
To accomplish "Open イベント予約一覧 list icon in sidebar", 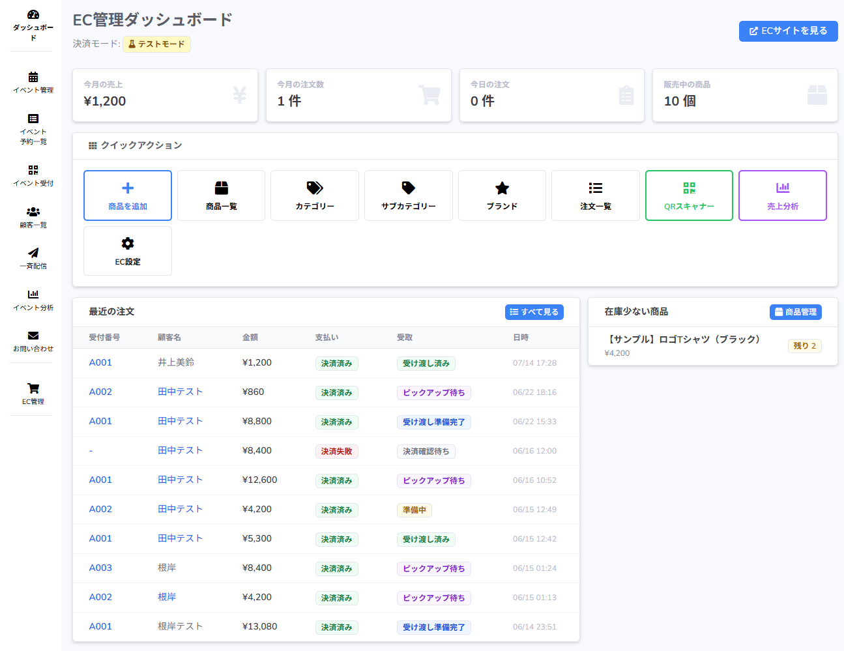I will pos(33,119).
